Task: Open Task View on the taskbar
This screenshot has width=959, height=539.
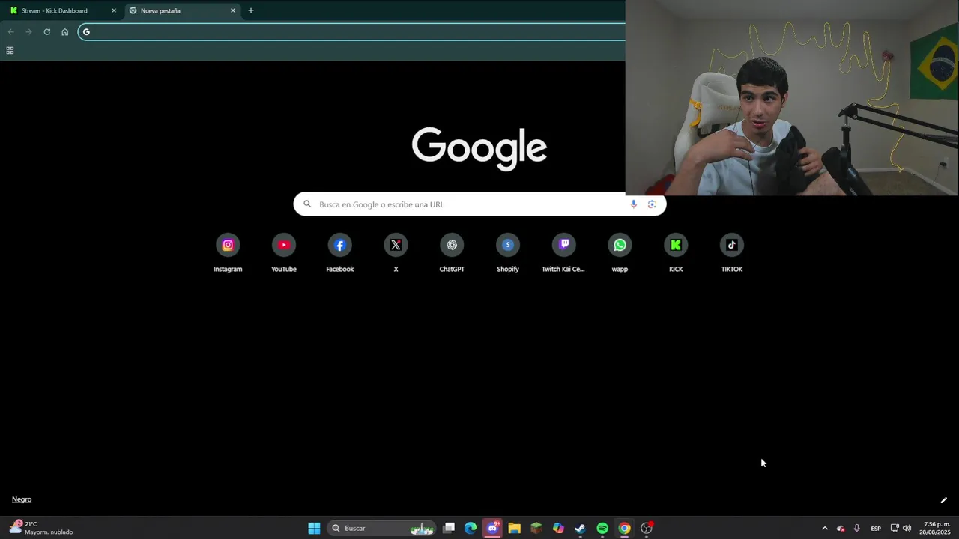Action: tap(449, 529)
